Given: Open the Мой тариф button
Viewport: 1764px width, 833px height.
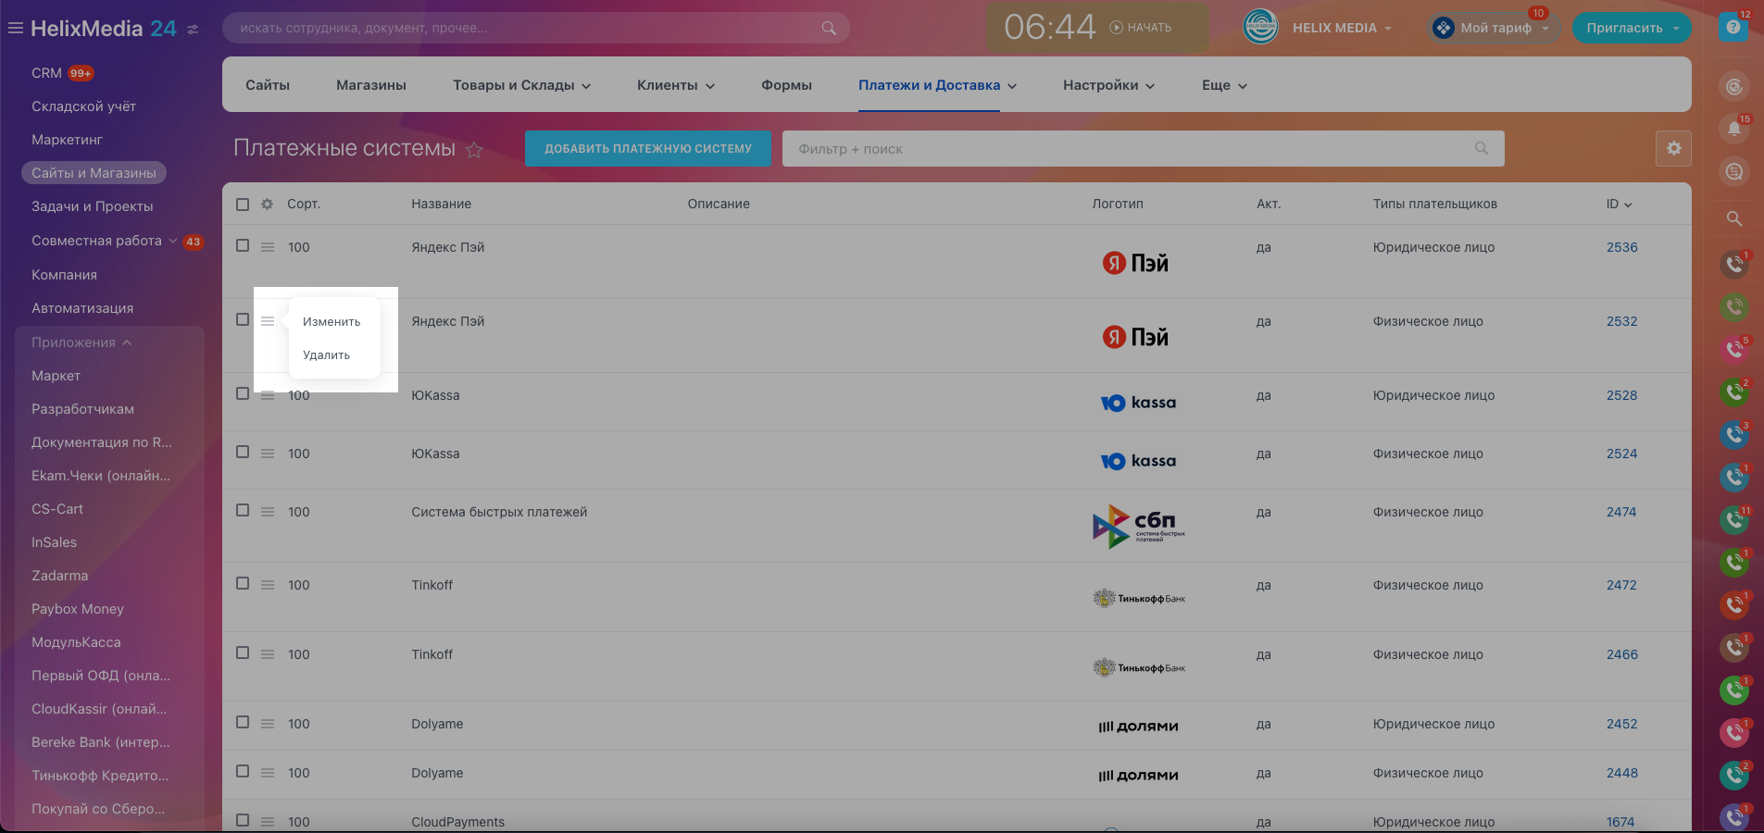Looking at the screenshot, I should click(x=1495, y=28).
